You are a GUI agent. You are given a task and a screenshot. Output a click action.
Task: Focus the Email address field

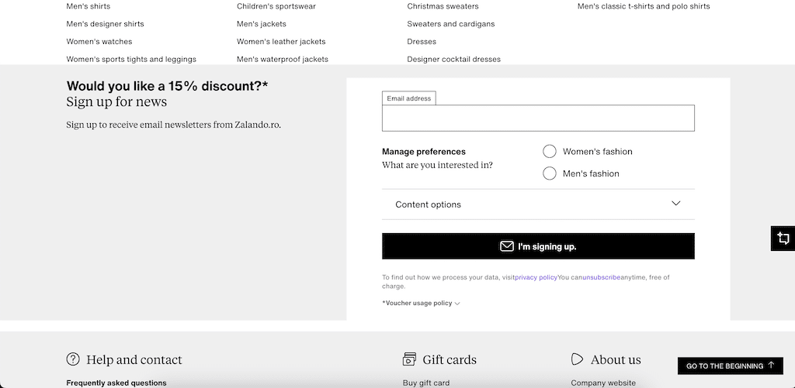pos(537,118)
